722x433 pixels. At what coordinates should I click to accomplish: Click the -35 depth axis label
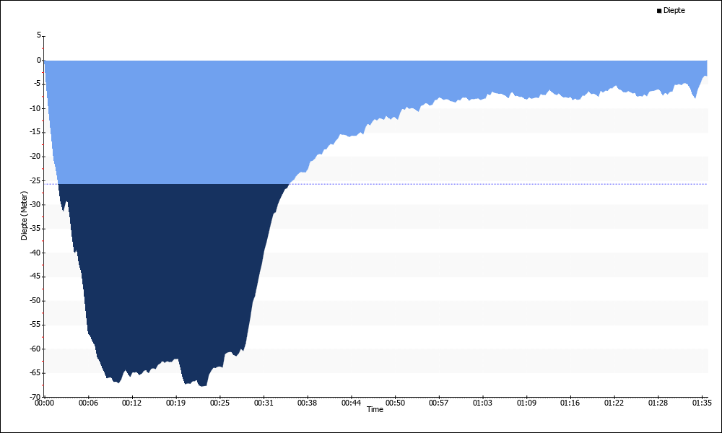(35, 228)
